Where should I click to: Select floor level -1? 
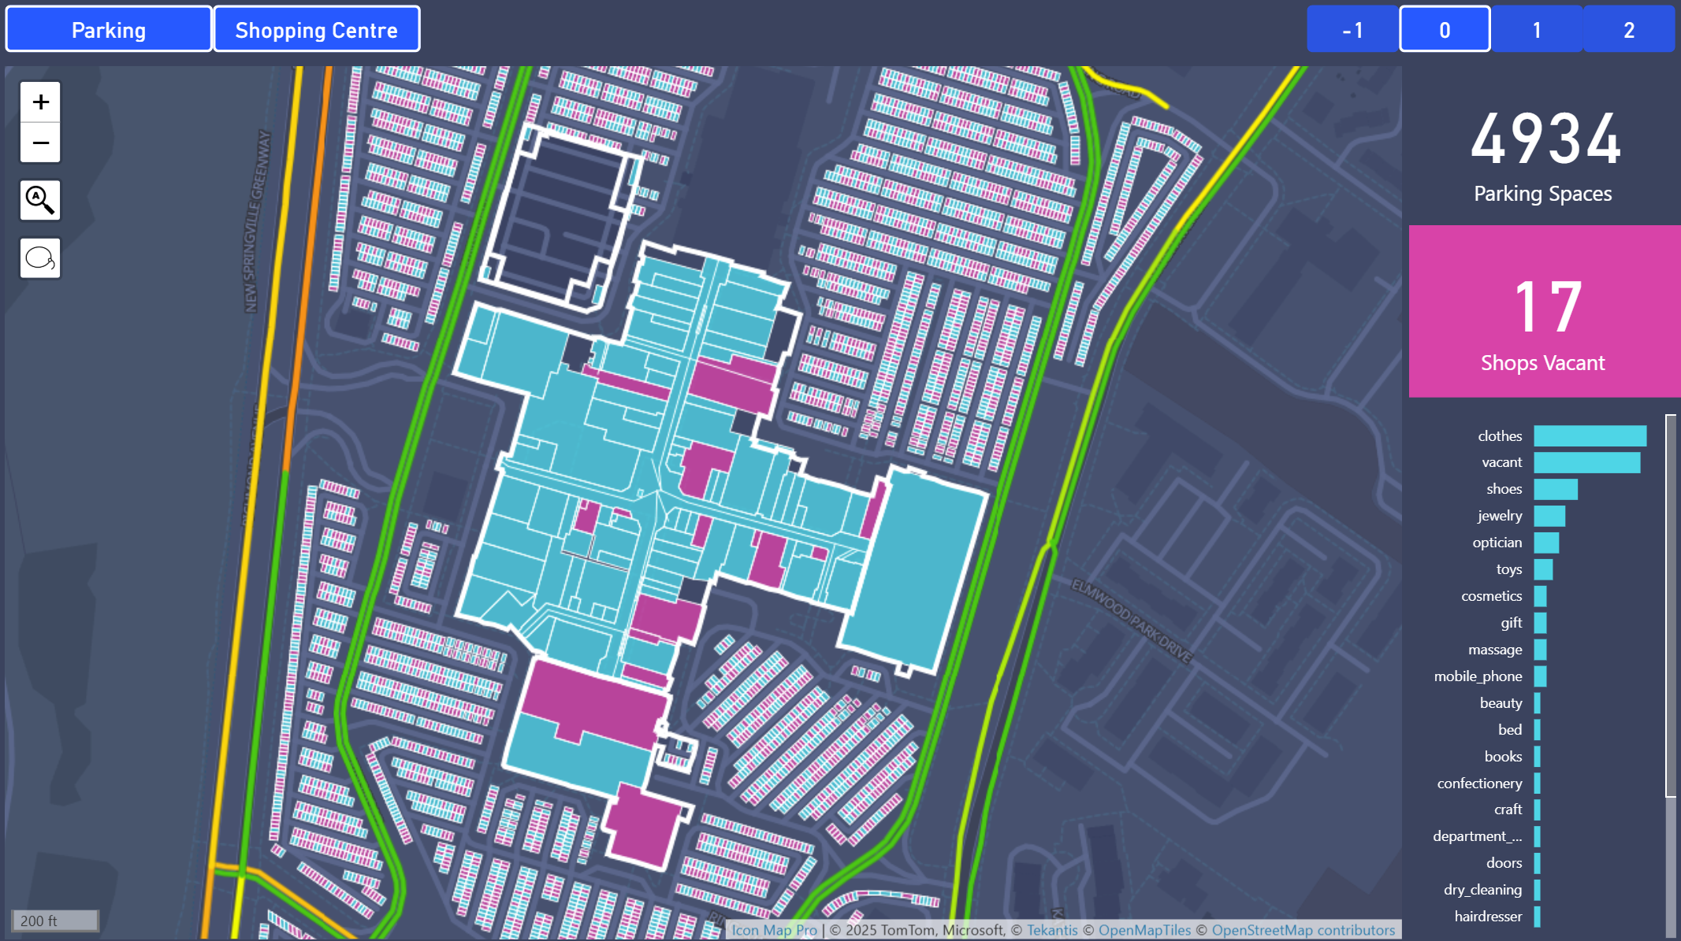(x=1352, y=30)
